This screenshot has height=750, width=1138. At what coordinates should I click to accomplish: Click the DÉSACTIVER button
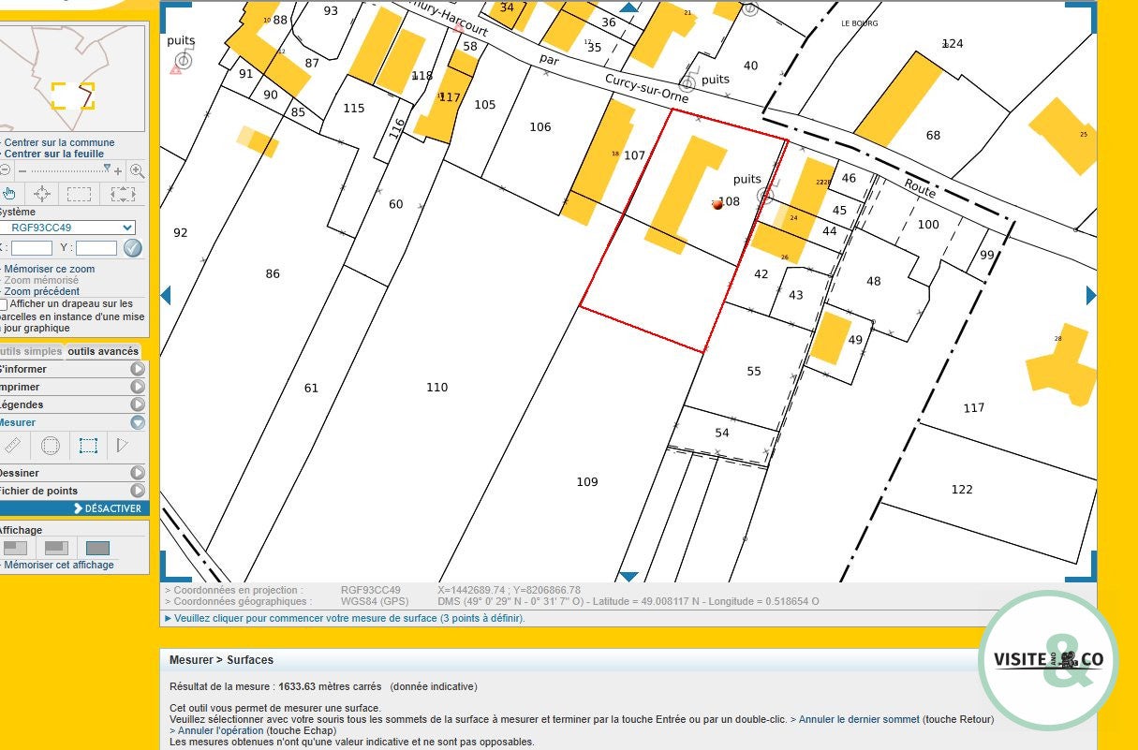coord(107,508)
